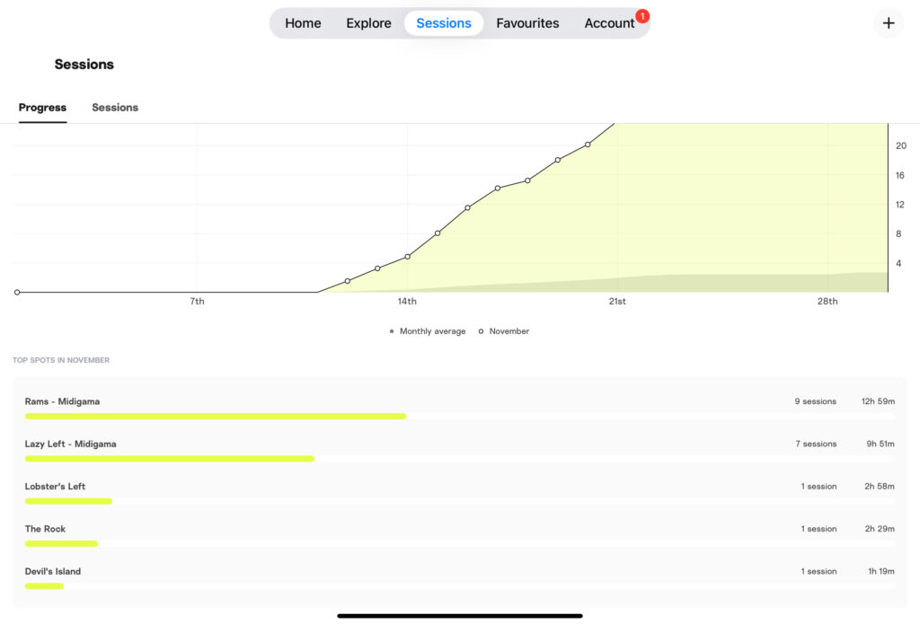920x624 pixels.
Task: Tap the 9 sessions count for Rams
Action: [x=815, y=401]
